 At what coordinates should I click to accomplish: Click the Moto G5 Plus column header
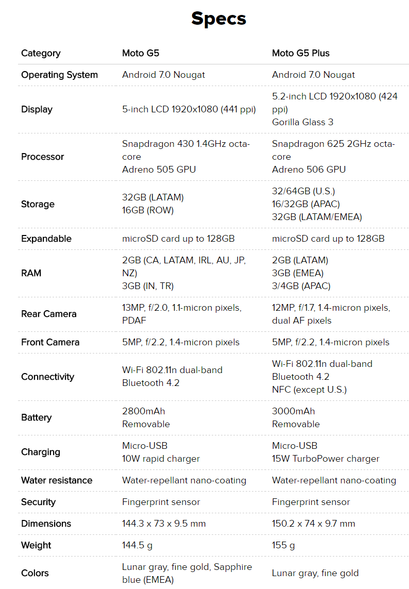[300, 53]
